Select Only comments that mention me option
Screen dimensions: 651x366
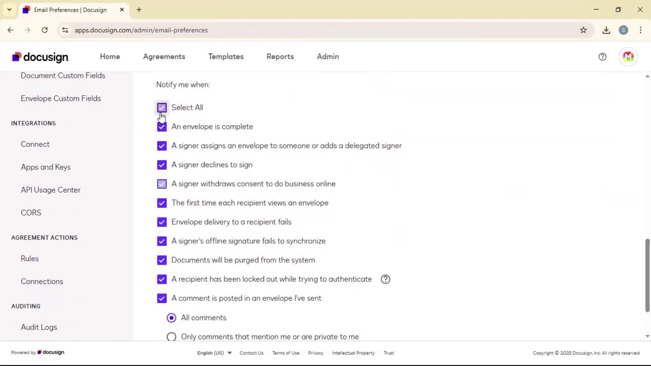pos(171,337)
